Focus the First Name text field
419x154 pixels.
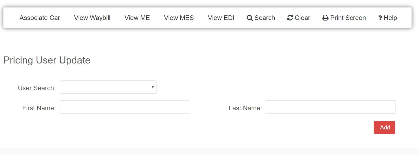pos(125,107)
